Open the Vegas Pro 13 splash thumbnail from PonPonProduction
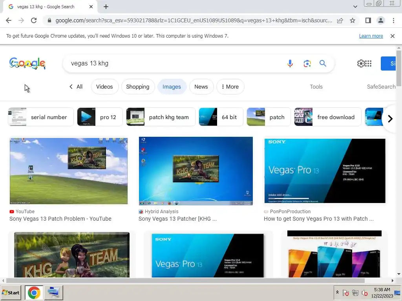The image size is (402, 301). (x=325, y=171)
